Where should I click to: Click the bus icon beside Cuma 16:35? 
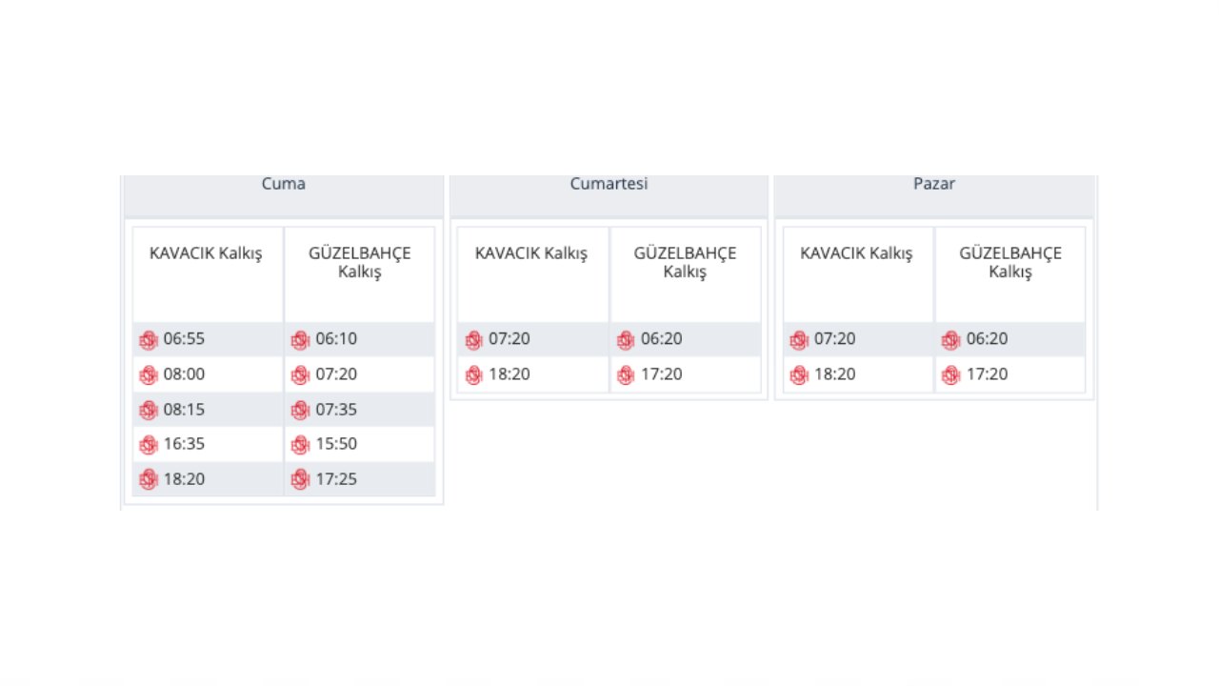148,445
